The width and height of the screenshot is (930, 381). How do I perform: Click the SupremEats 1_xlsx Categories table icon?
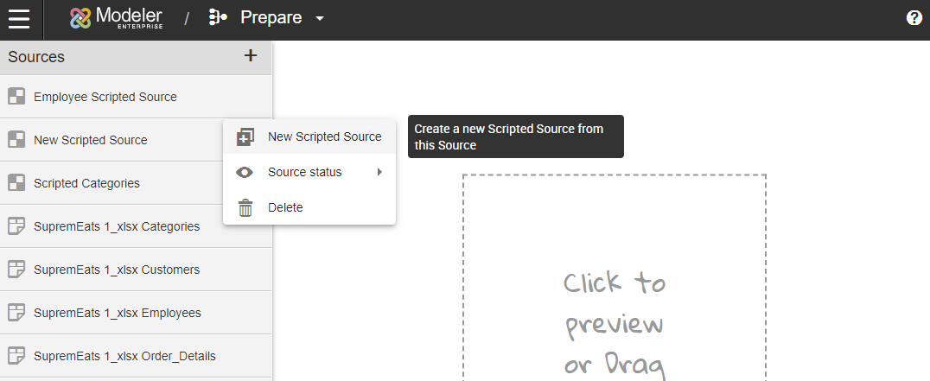(16, 226)
